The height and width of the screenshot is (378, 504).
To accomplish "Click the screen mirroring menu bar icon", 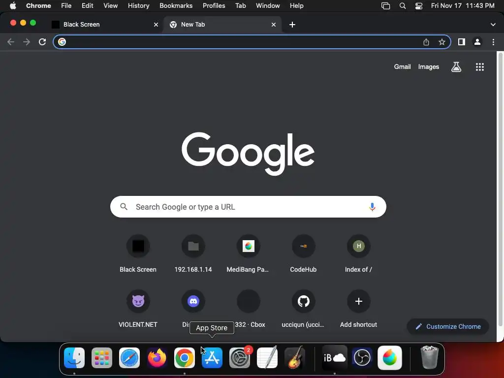I will click(385, 5).
